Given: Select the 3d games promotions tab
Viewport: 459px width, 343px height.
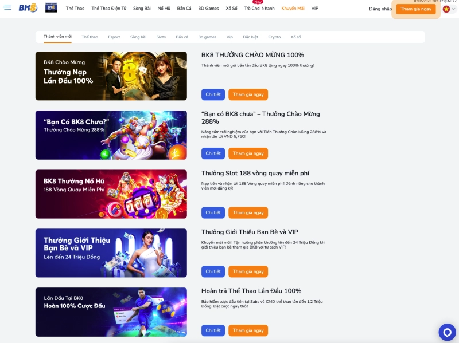Looking at the screenshot, I should 207,37.
